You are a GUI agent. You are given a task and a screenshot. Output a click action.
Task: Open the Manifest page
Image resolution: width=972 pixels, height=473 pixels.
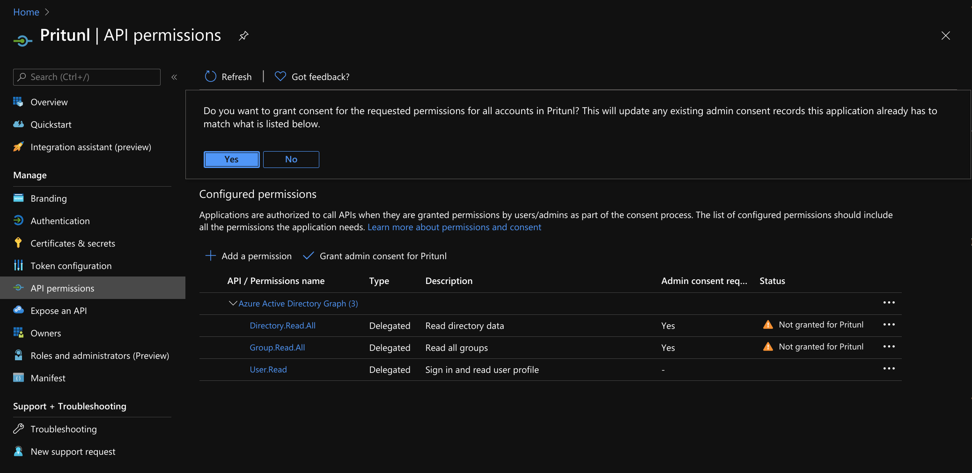click(48, 378)
